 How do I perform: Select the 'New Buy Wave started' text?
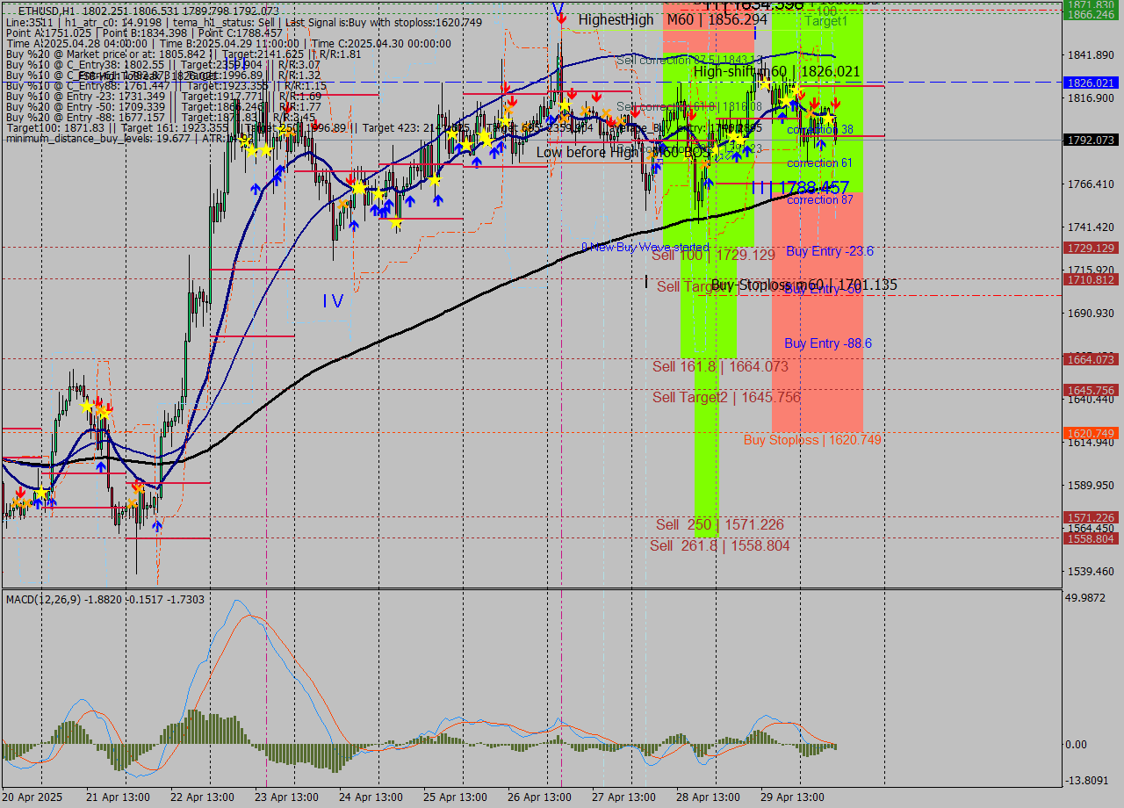[x=645, y=248]
